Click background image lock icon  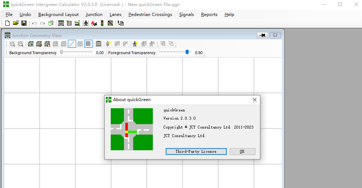pyautogui.click(x=47, y=44)
